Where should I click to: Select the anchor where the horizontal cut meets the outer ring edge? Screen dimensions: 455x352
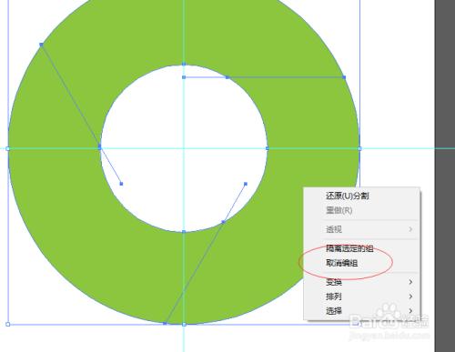[344, 77]
